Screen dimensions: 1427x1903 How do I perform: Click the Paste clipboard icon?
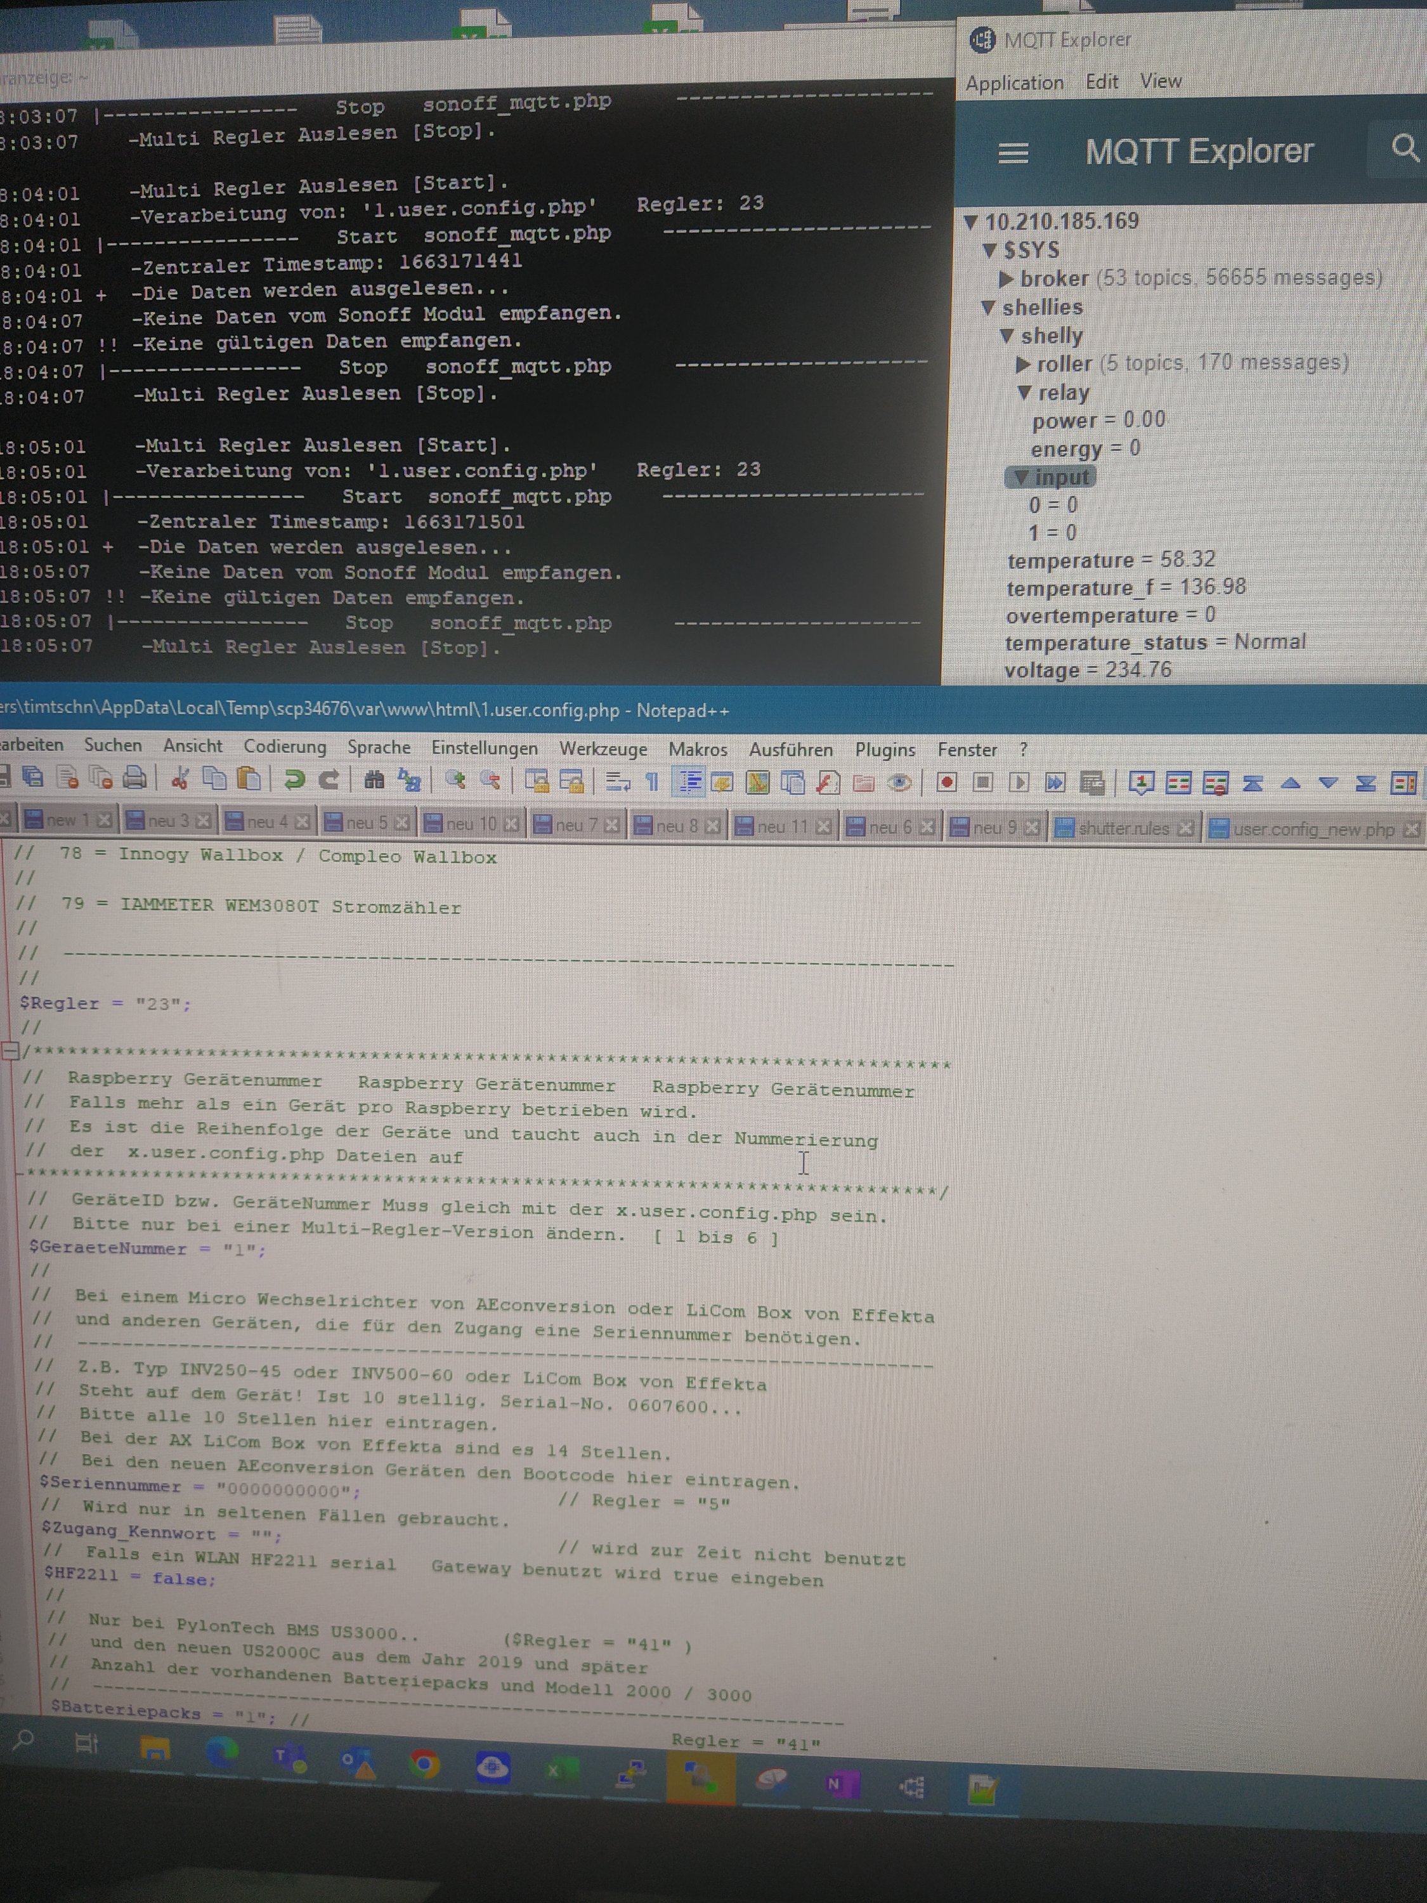pos(249,778)
